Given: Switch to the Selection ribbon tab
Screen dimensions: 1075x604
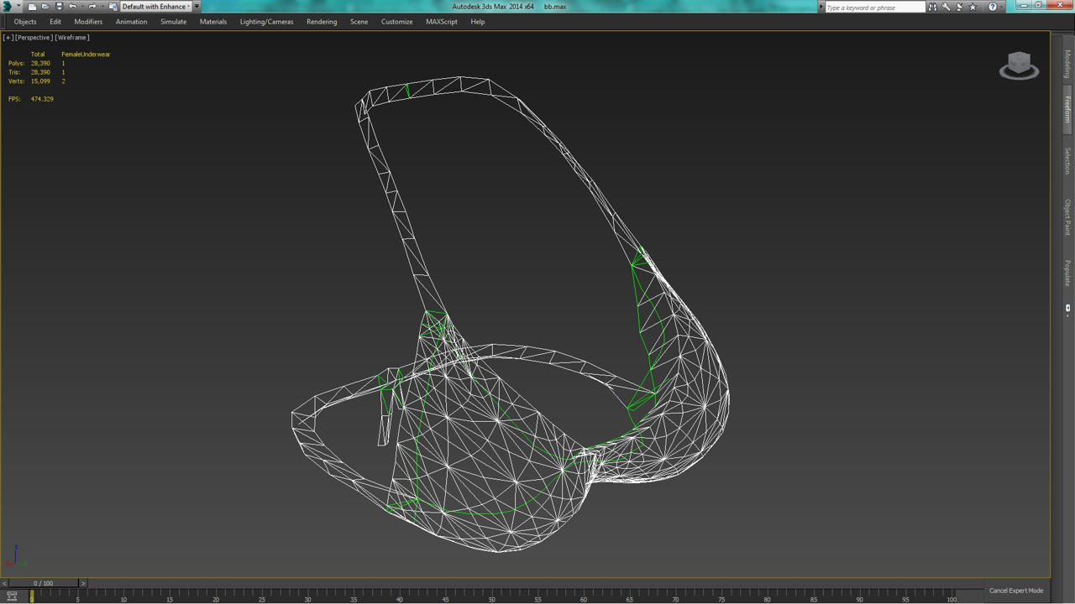Looking at the screenshot, I should [1067, 161].
